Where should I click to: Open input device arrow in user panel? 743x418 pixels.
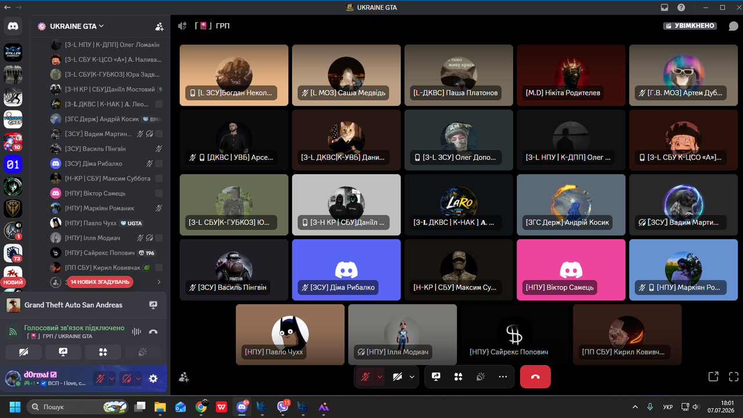click(111, 379)
